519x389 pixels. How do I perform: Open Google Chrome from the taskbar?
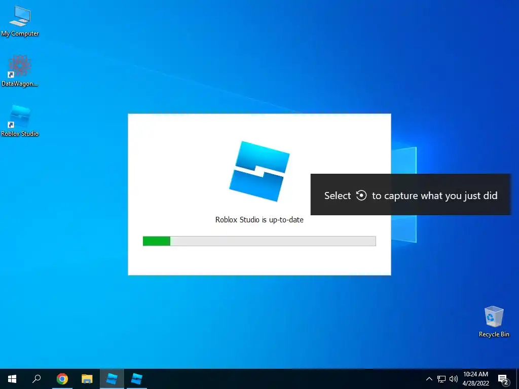point(62,379)
